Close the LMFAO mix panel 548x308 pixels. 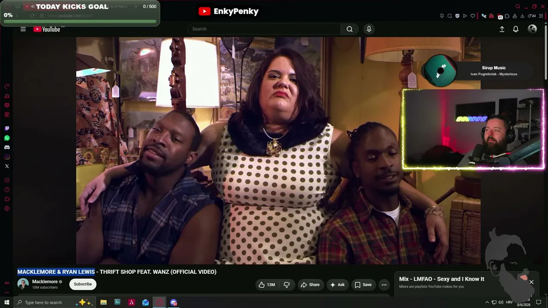[x=531, y=282]
